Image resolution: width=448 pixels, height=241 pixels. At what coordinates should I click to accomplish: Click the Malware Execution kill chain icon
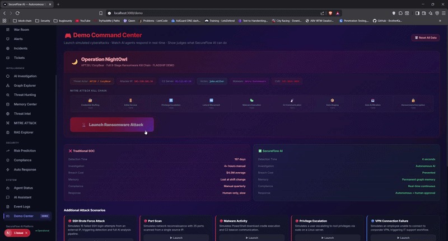(x=251, y=101)
